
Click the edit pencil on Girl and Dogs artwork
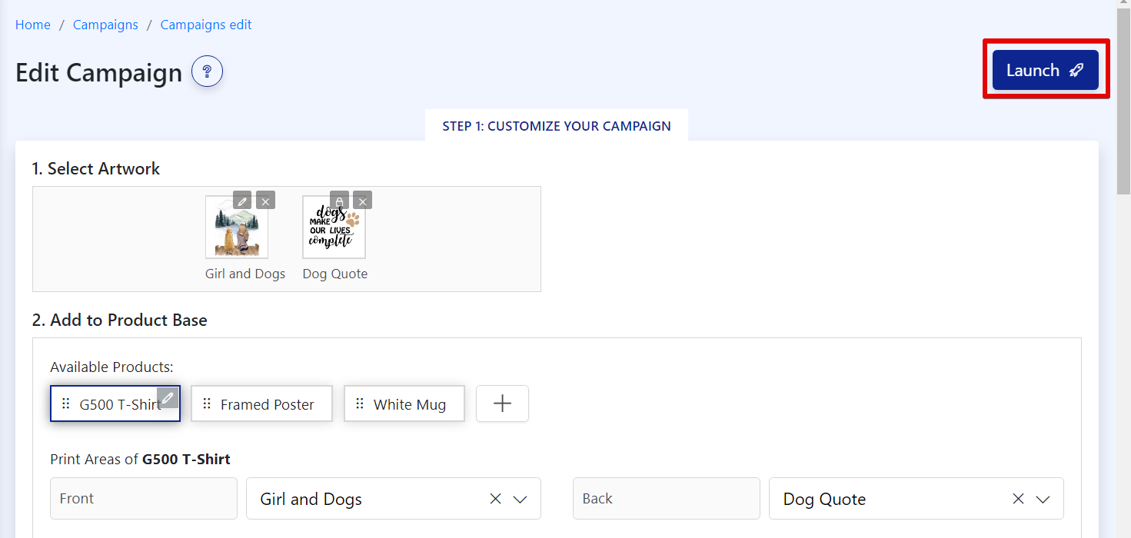point(242,201)
